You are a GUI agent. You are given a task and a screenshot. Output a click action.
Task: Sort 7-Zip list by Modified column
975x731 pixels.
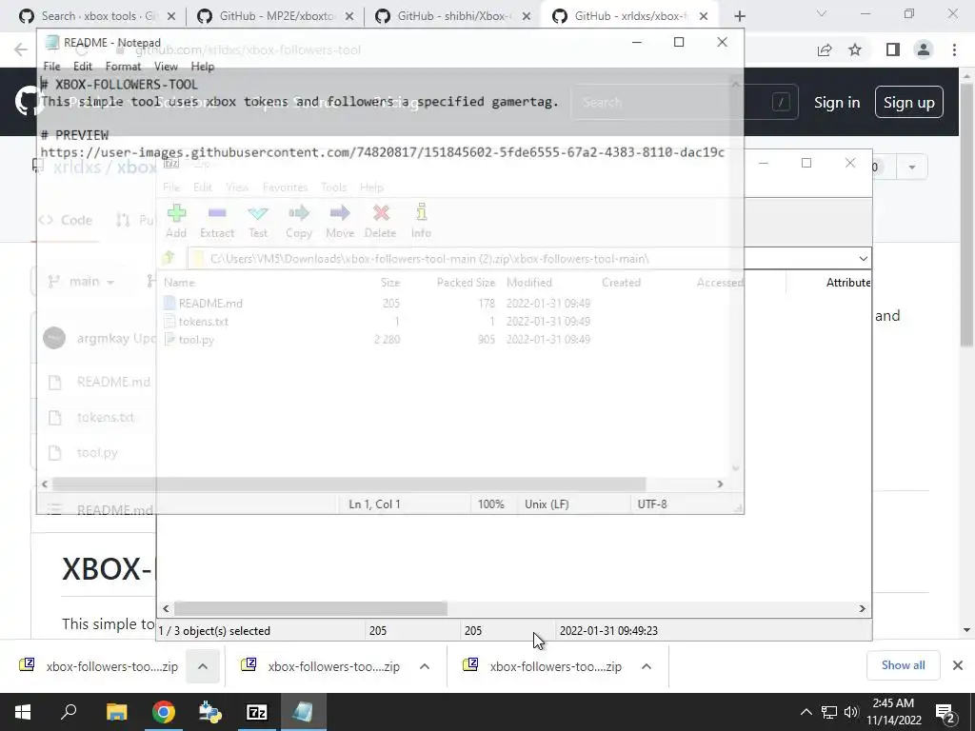pos(529,282)
